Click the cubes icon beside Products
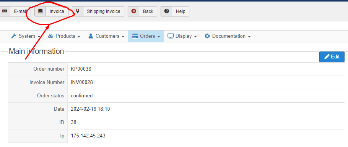 pos(51,36)
